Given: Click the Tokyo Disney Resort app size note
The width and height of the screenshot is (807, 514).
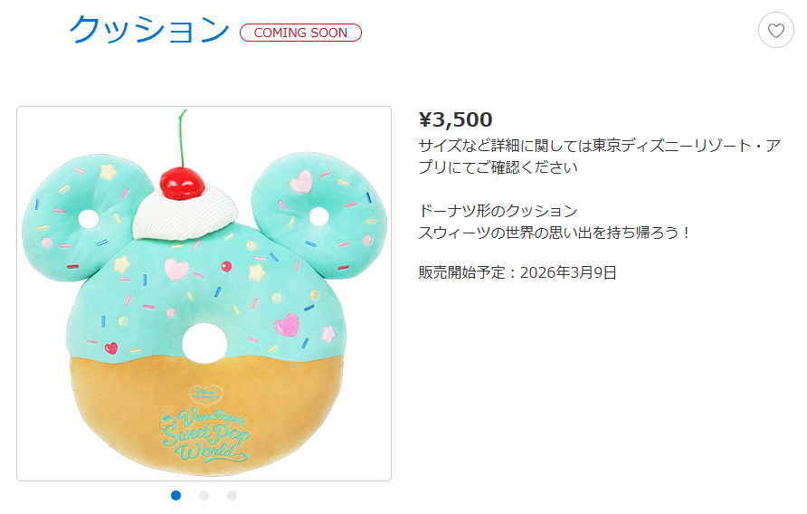Looking at the screenshot, I should click(599, 156).
